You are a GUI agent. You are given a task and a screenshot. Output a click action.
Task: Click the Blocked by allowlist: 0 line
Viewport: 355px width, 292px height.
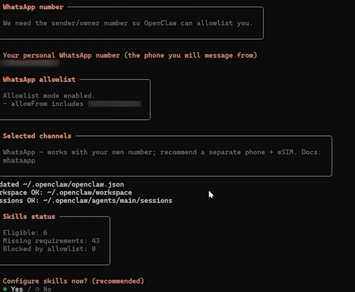(x=49, y=249)
